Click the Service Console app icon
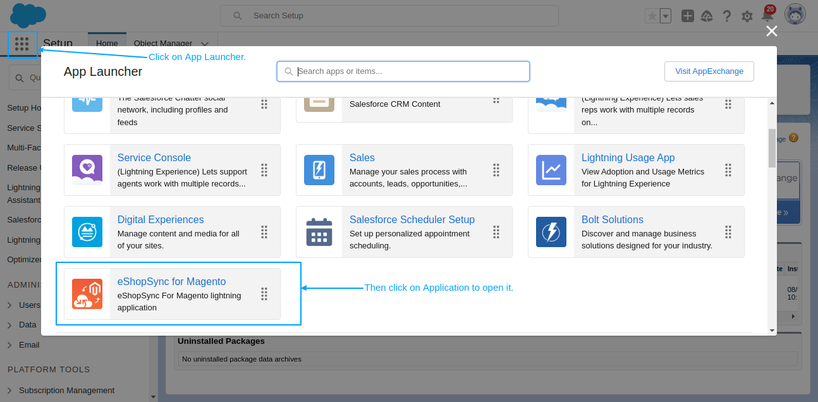This screenshot has height=402, width=818. 87,170
